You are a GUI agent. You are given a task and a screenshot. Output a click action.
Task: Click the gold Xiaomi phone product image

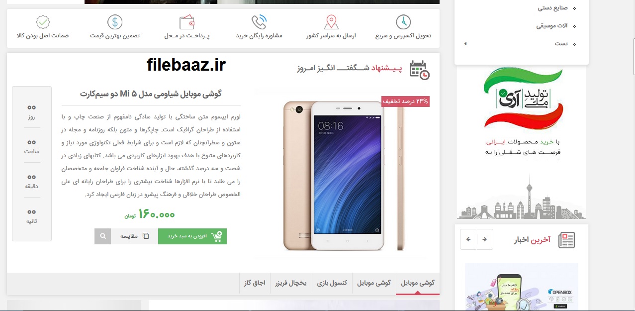343,176
